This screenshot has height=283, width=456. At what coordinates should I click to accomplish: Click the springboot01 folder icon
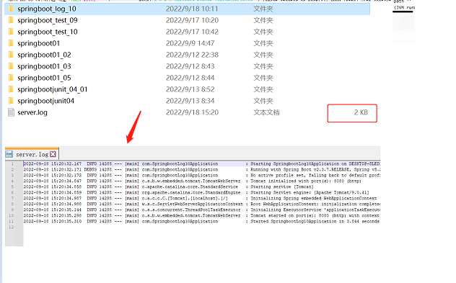pyautogui.click(x=11, y=43)
